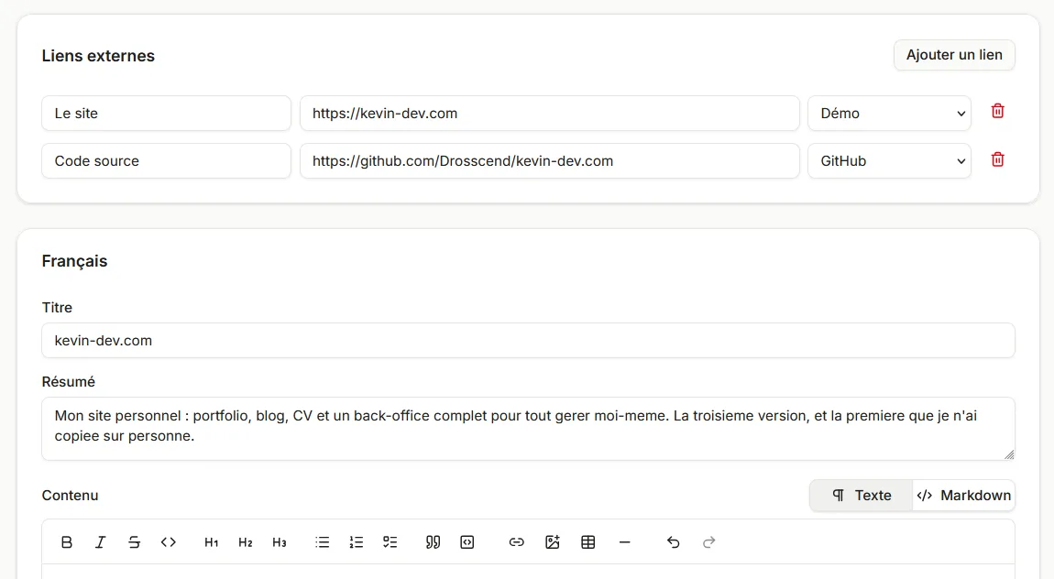
Task: Insert a code block
Action: coord(467,542)
